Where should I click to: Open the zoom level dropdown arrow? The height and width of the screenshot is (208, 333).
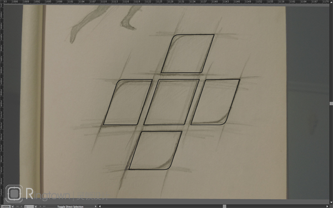point(13,206)
